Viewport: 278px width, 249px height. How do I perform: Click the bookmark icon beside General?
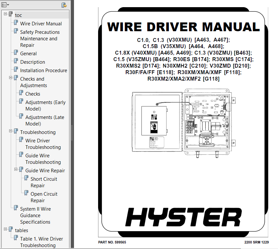click(16, 53)
